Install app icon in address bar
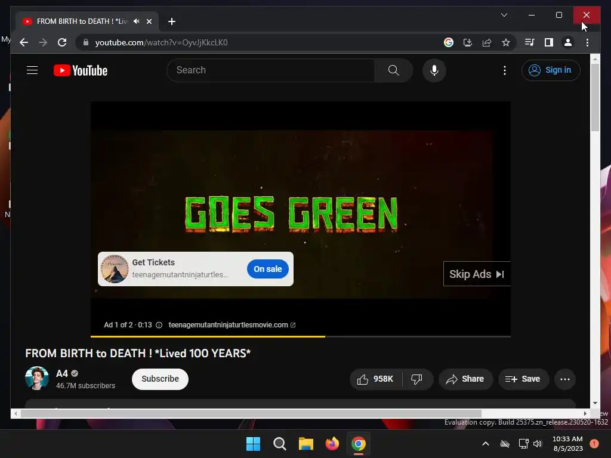Viewport: 611px width, 458px height. pos(468,42)
